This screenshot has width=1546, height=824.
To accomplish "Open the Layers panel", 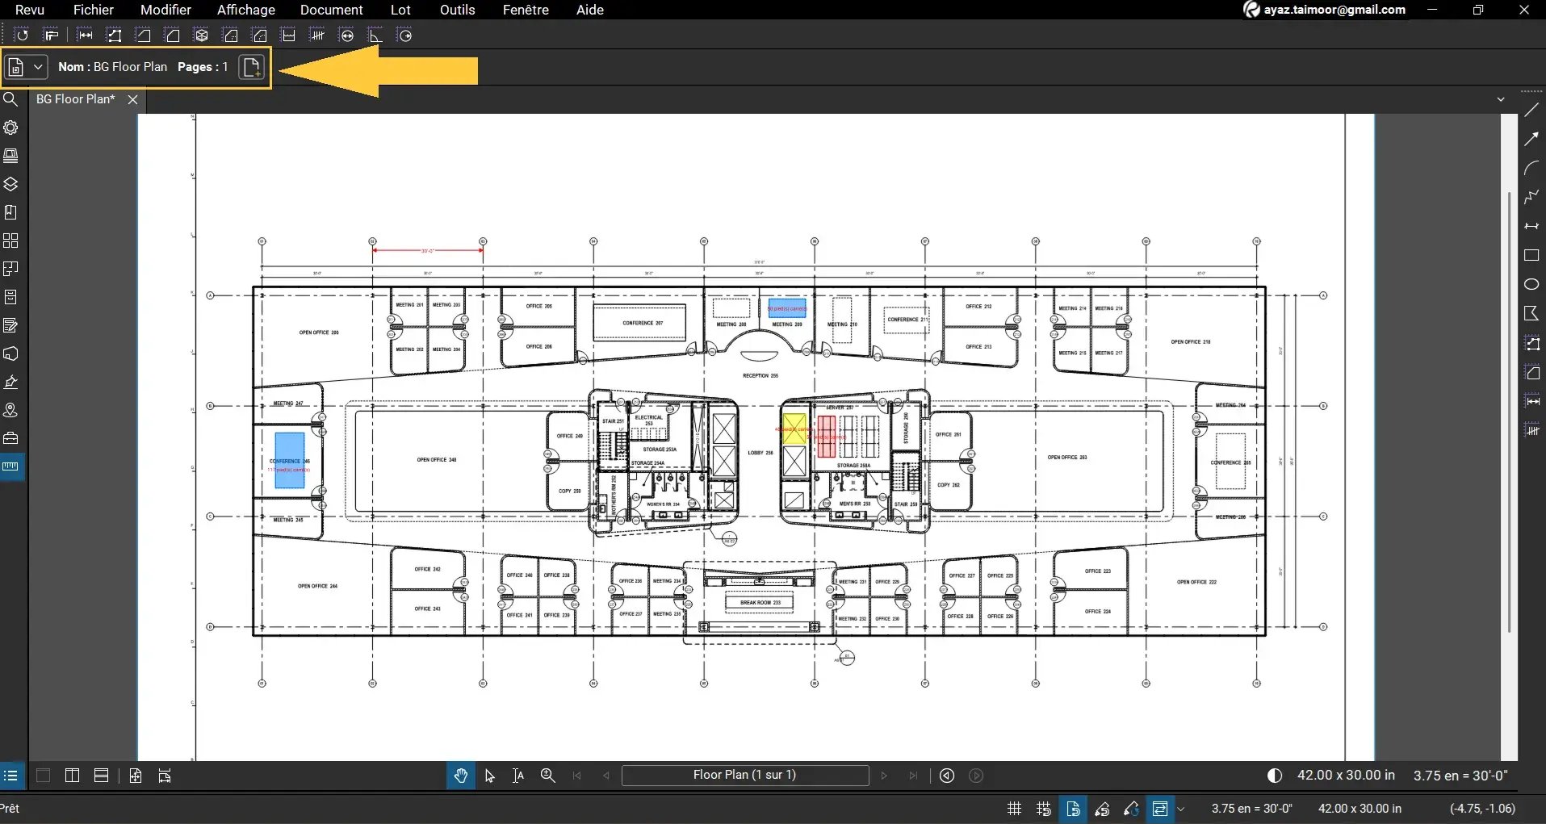I will coord(11,184).
